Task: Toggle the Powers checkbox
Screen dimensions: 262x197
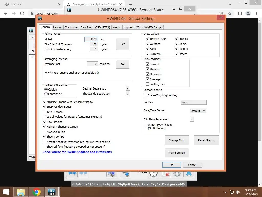Action: click(176, 39)
